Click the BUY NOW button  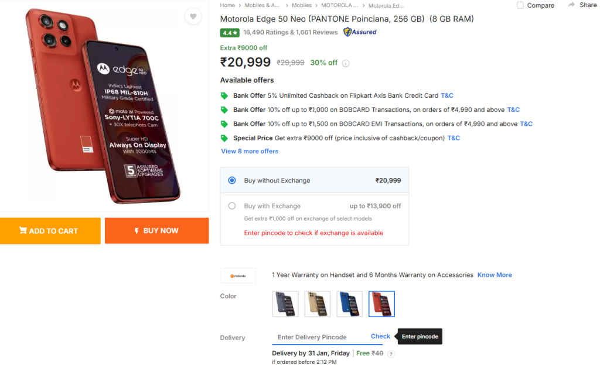[x=156, y=231]
